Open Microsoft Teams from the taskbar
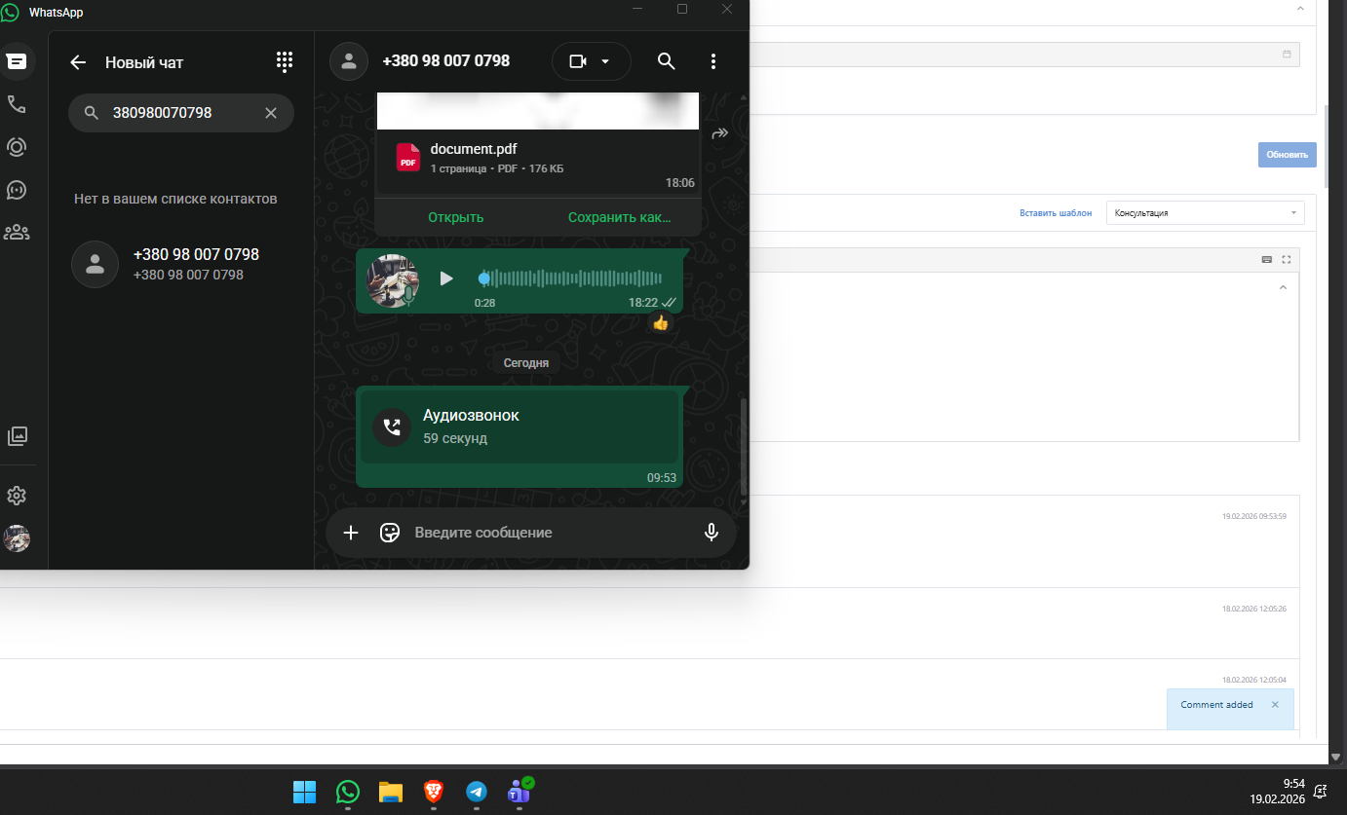This screenshot has height=815, width=1347. [x=520, y=791]
